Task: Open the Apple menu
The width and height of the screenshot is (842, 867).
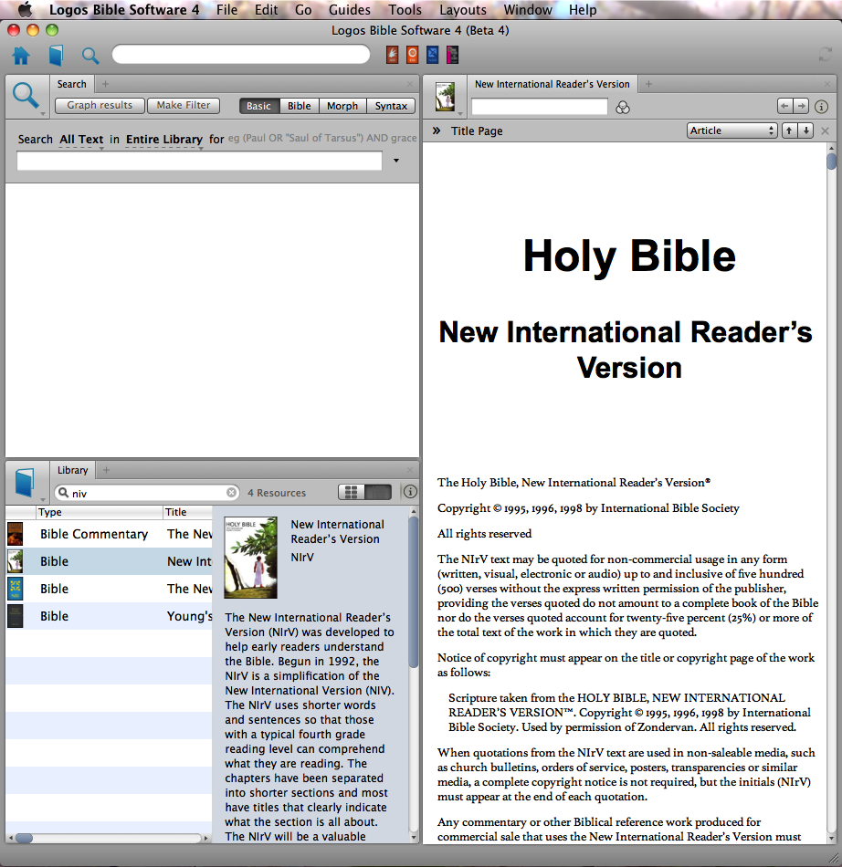Action: pyautogui.click(x=26, y=9)
